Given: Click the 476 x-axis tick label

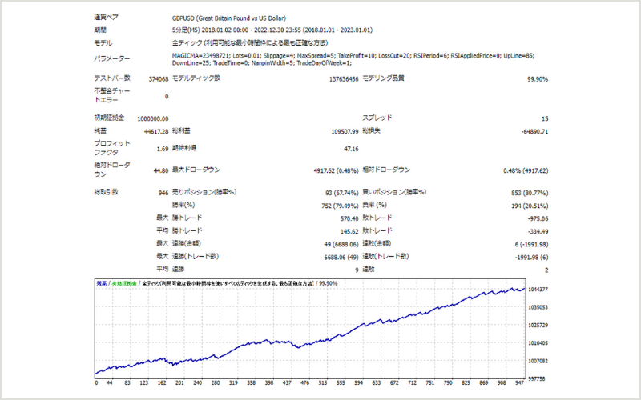Looking at the screenshot, I should pos(304,383).
